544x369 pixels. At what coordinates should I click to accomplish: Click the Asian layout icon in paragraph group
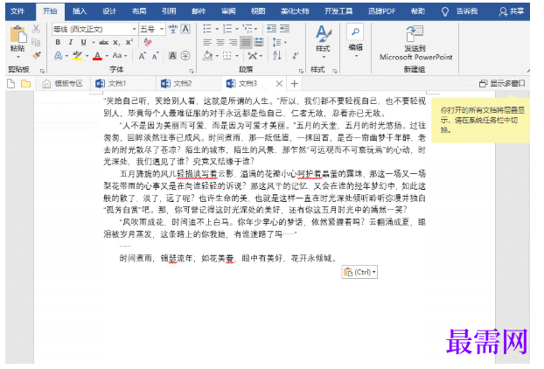tap(253, 55)
